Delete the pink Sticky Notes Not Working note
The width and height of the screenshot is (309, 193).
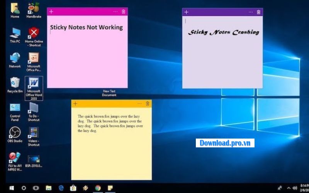tap(123, 12)
